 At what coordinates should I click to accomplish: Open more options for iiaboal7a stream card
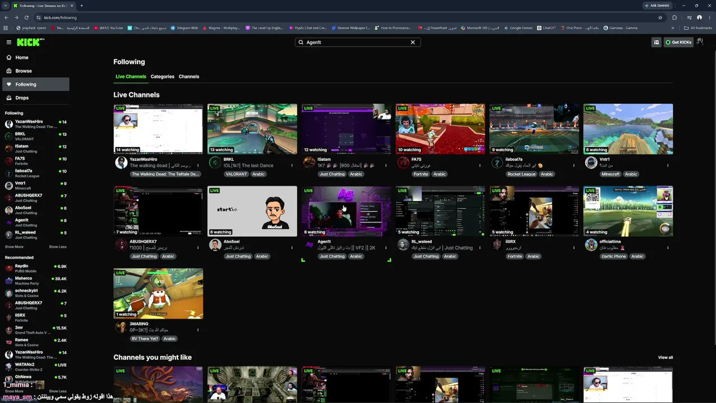(x=573, y=165)
